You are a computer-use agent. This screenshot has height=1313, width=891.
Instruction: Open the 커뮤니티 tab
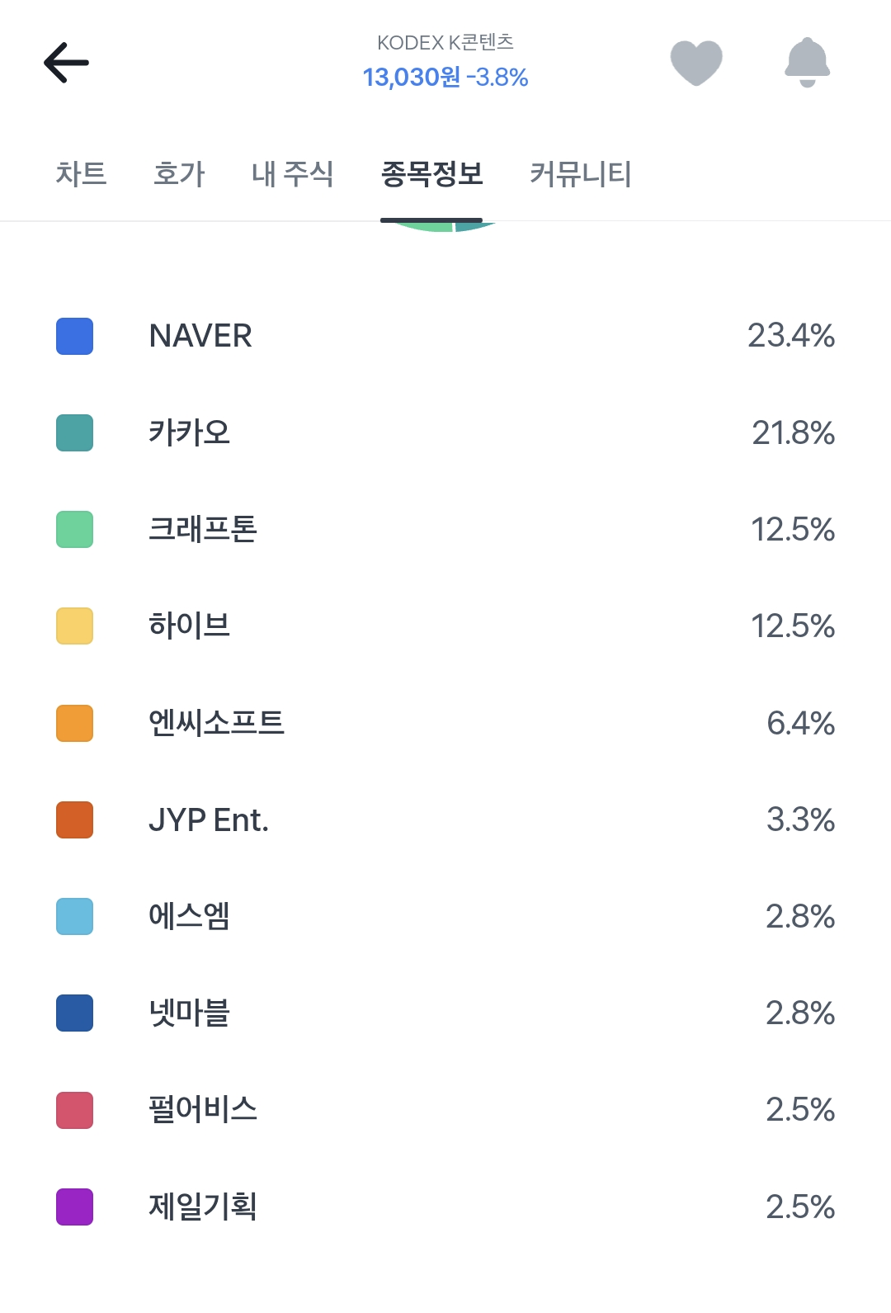[x=581, y=174]
